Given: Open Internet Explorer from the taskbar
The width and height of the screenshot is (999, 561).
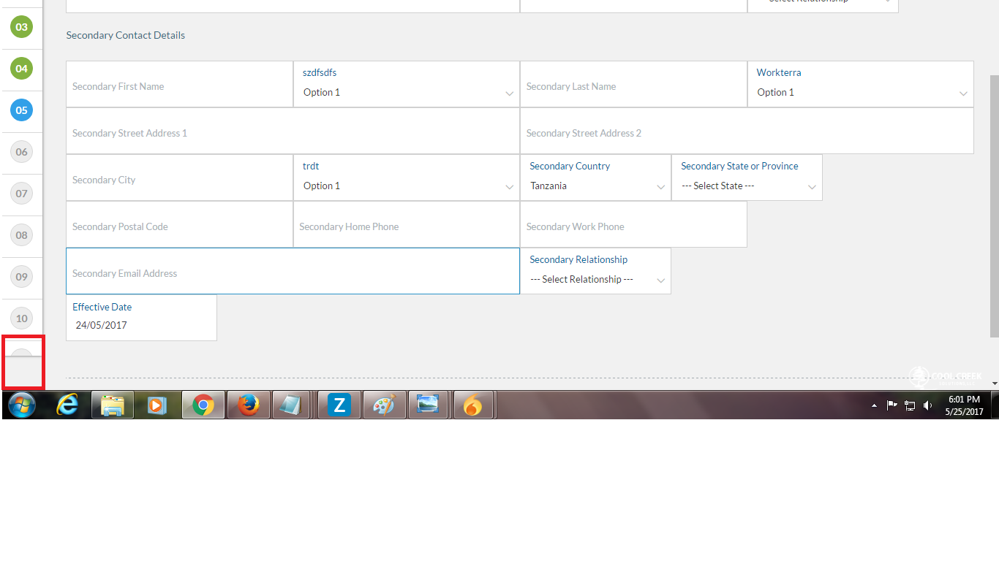Looking at the screenshot, I should [67, 404].
